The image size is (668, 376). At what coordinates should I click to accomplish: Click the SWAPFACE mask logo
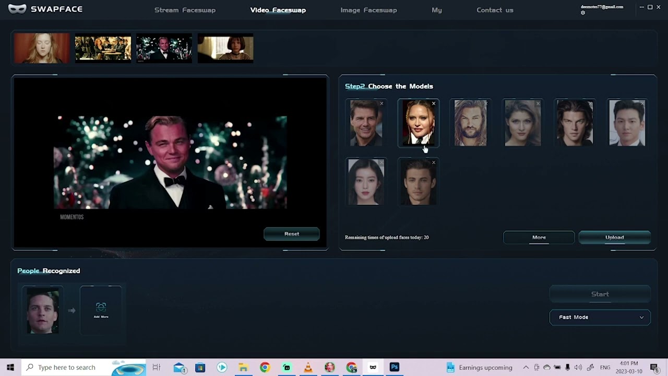17,9
